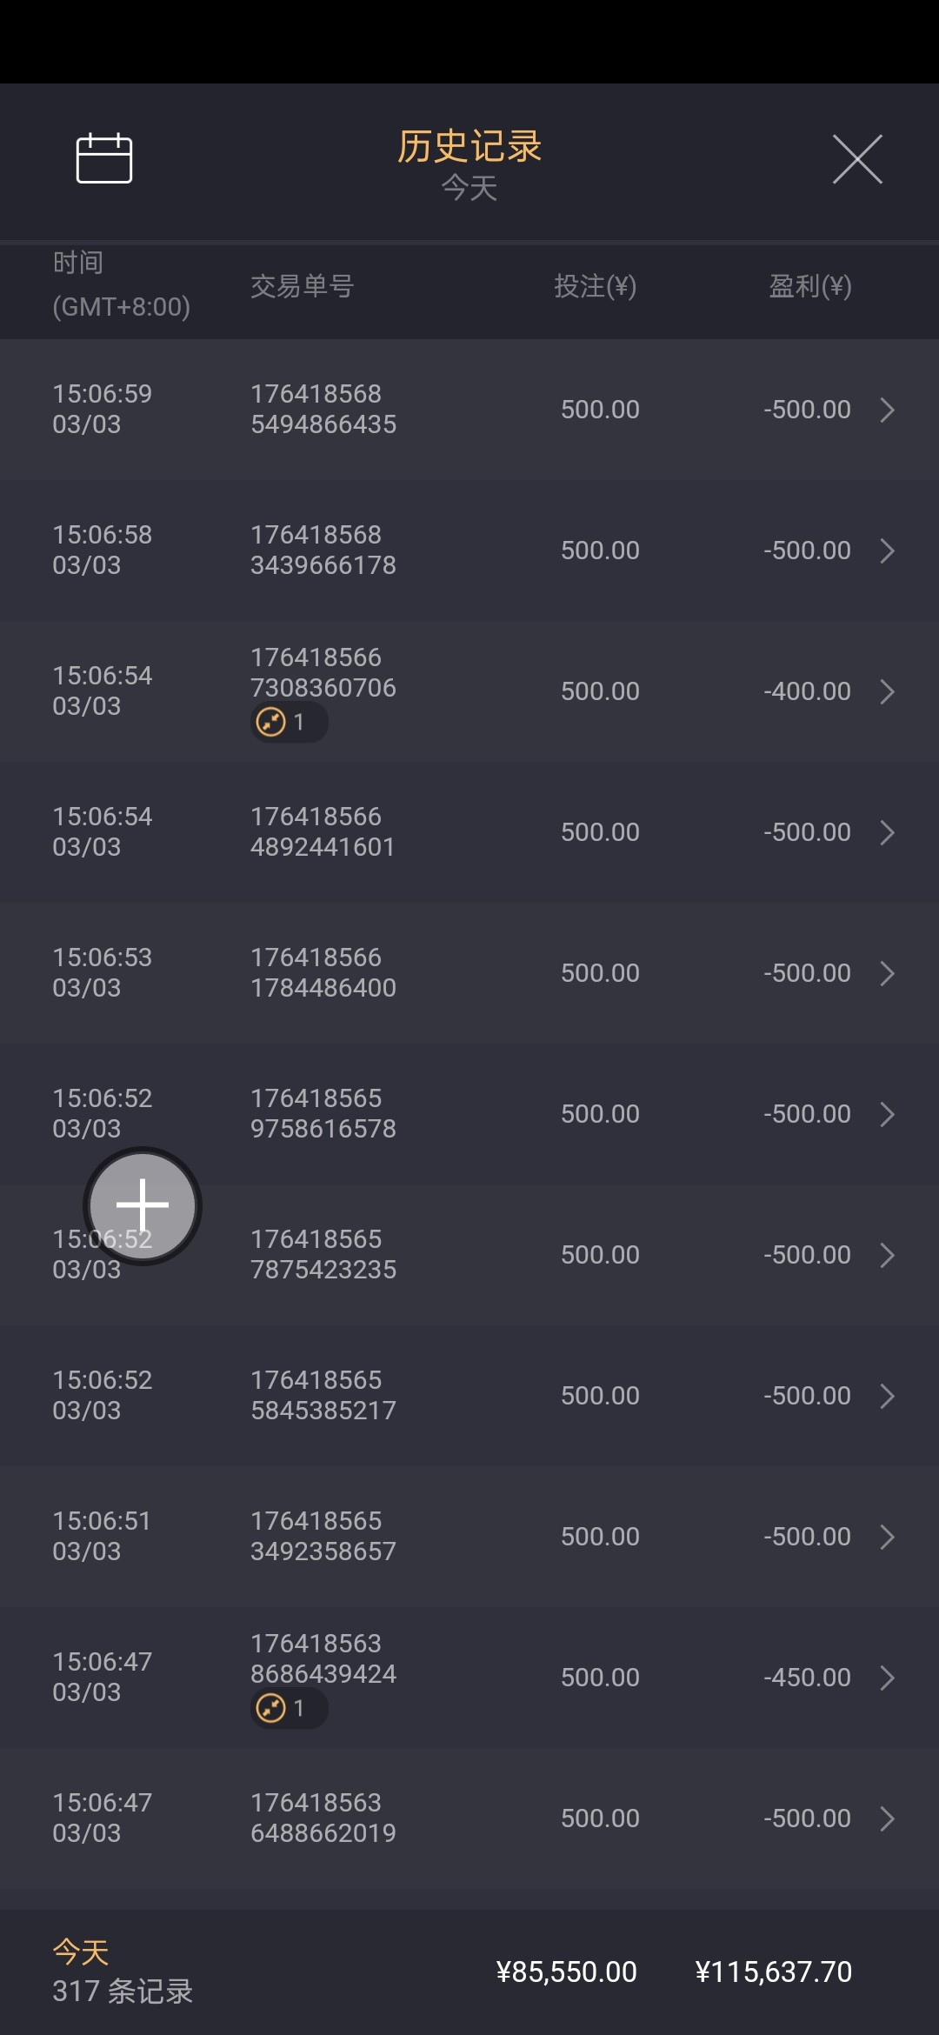Expand record ending 3439666178 via chevron
This screenshot has height=2035, width=939.
tap(887, 550)
